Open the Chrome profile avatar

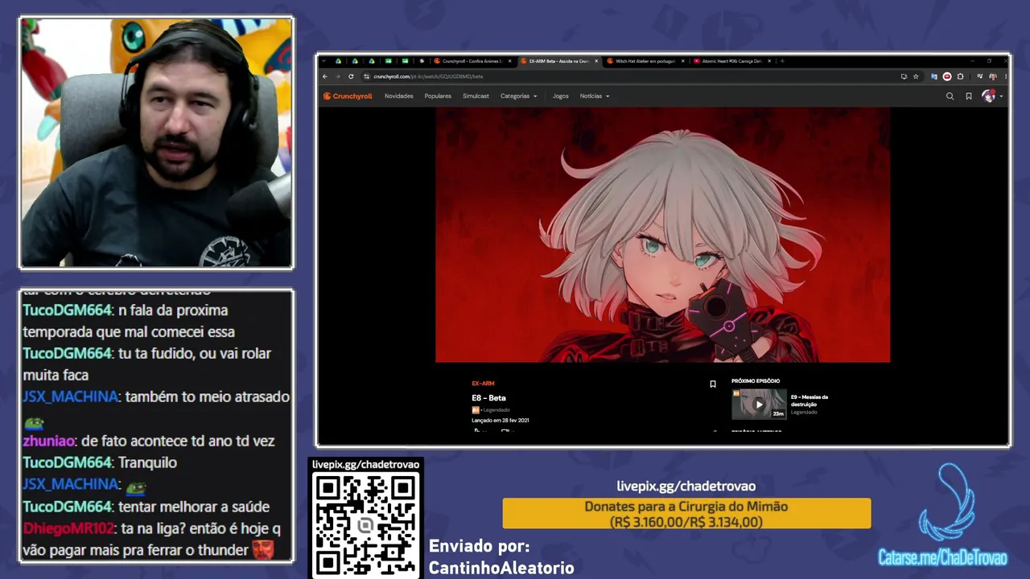pos(993,76)
